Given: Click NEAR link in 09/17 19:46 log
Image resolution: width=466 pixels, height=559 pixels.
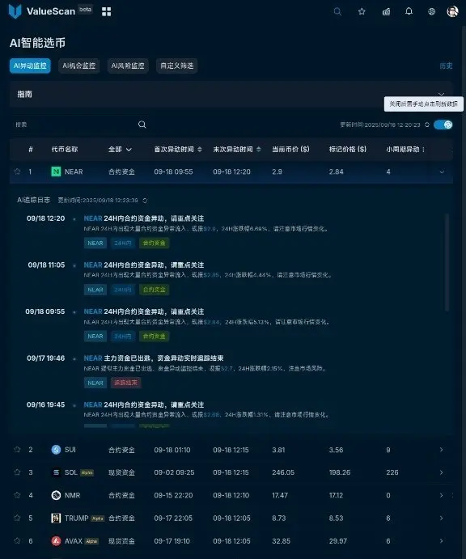Looking at the screenshot, I should coord(93,358).
